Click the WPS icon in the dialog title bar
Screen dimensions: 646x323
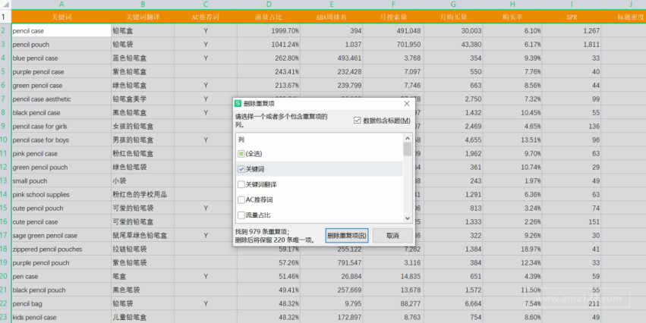point(238,103)
